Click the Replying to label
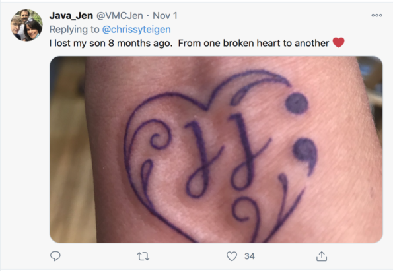 pos(74,30)
